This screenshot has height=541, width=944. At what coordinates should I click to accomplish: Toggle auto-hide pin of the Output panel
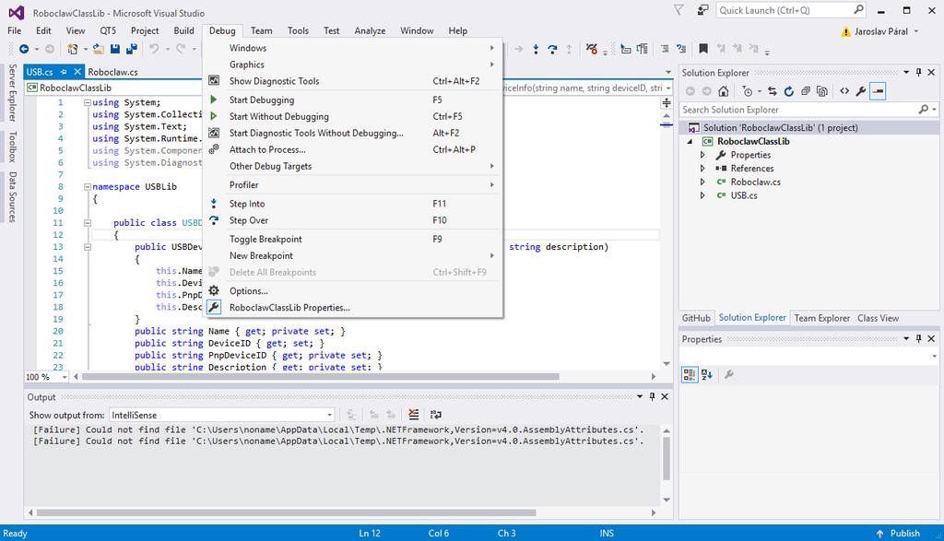[652, 396]
